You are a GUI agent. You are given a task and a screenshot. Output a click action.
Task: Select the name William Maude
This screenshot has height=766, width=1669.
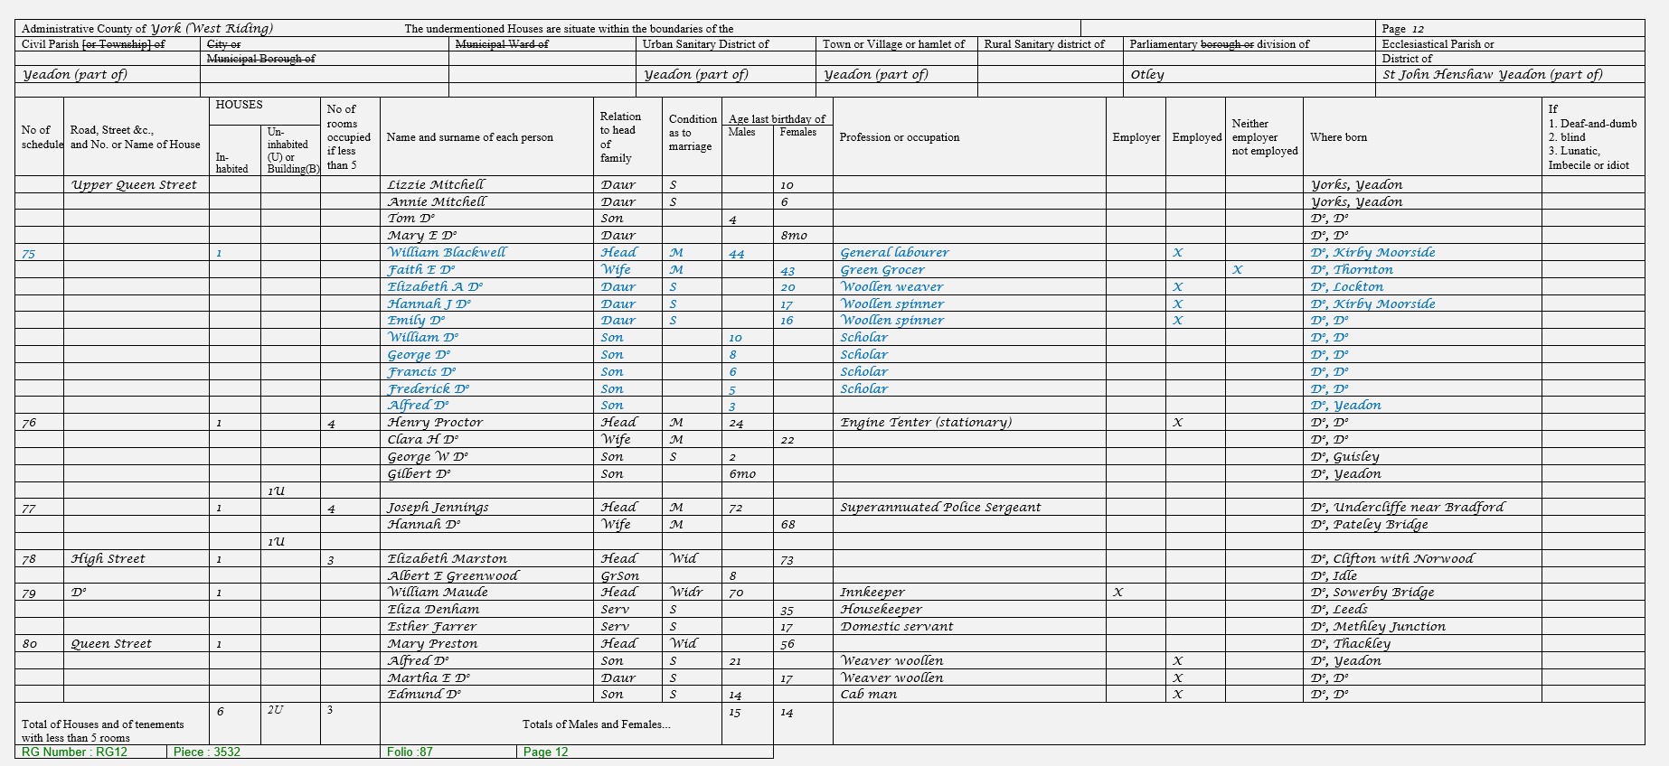[x=438, y=592]
